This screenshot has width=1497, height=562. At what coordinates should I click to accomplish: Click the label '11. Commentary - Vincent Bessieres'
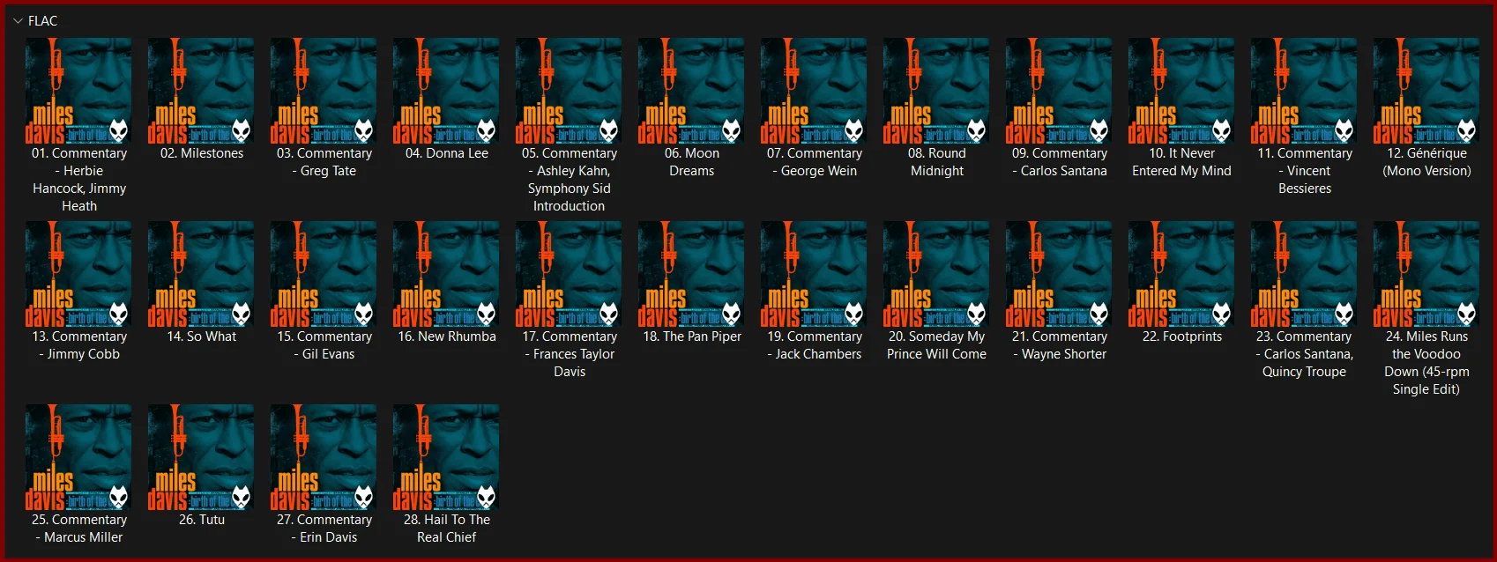coord(1305,171)
